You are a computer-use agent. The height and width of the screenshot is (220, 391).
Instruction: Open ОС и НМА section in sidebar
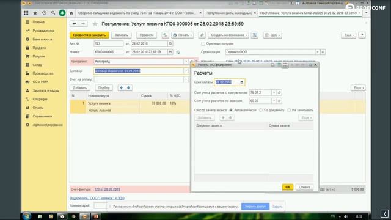point(40,82)
